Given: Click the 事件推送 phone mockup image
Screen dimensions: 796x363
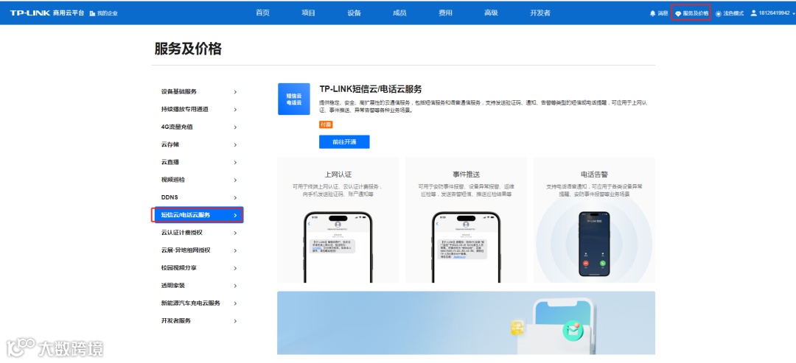Looking at the screenshot, I should (466, 247).
